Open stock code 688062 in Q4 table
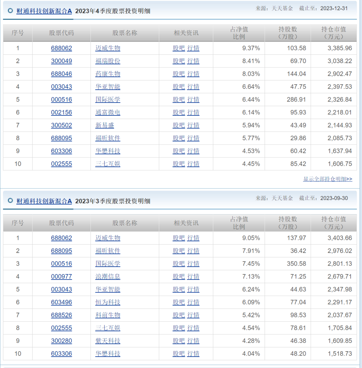This screenshot has height=368, width=362. 61,48
